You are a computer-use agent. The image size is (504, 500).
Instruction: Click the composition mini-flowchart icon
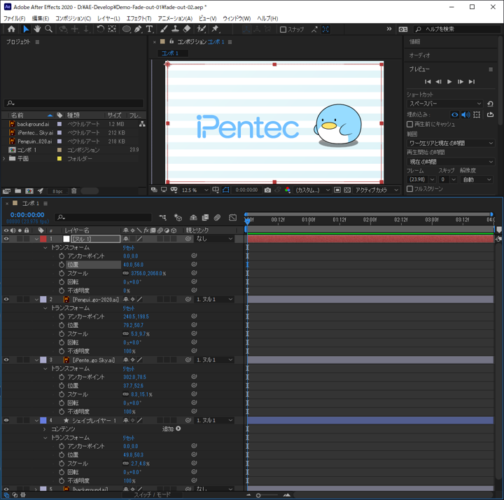click(163, 218)
